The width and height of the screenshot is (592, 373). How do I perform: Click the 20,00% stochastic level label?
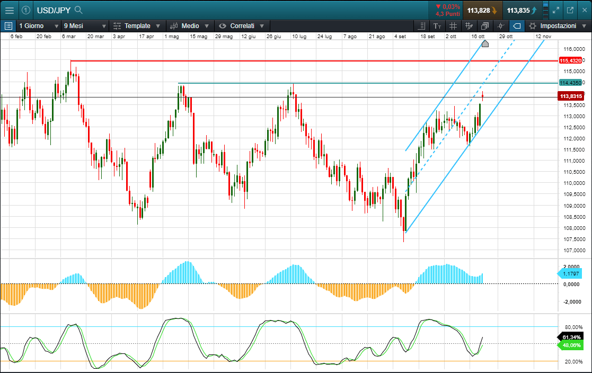click(574, 361)
